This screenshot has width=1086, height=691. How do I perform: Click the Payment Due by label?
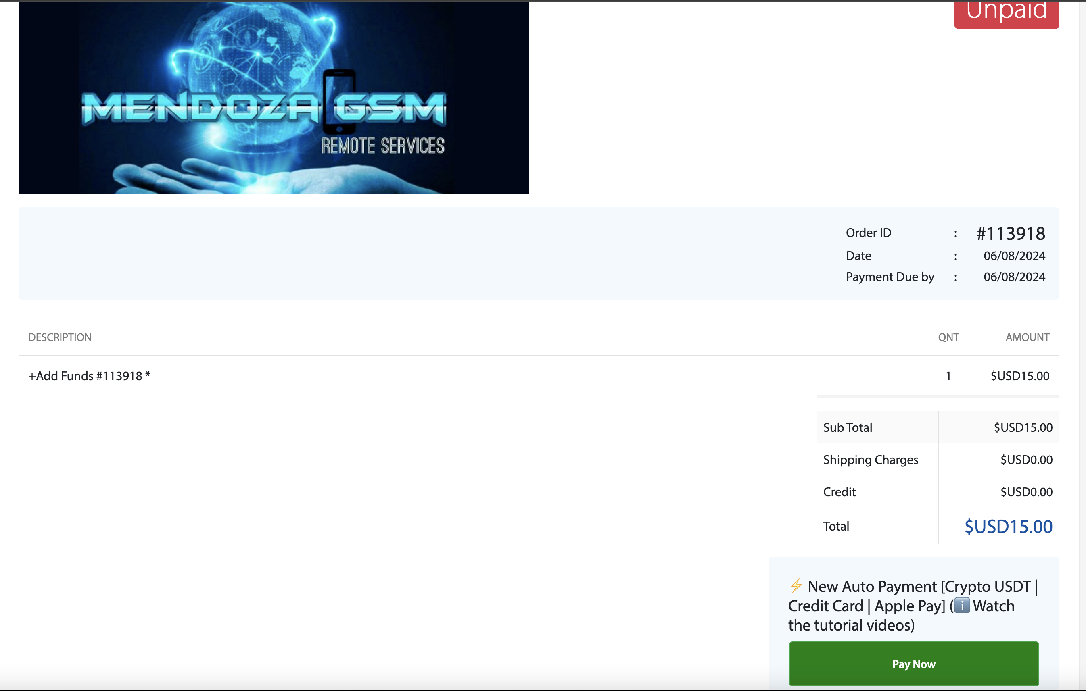(890, 277)
